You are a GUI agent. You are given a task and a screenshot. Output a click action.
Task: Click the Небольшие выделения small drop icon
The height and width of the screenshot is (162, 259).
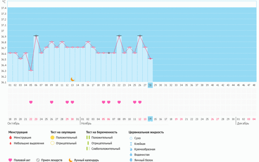pyautogui.click(x=10, y=143)
